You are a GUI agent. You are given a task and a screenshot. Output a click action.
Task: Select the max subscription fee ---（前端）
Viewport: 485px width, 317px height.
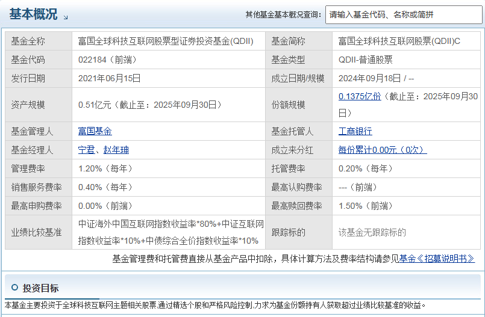click(358, 187)
